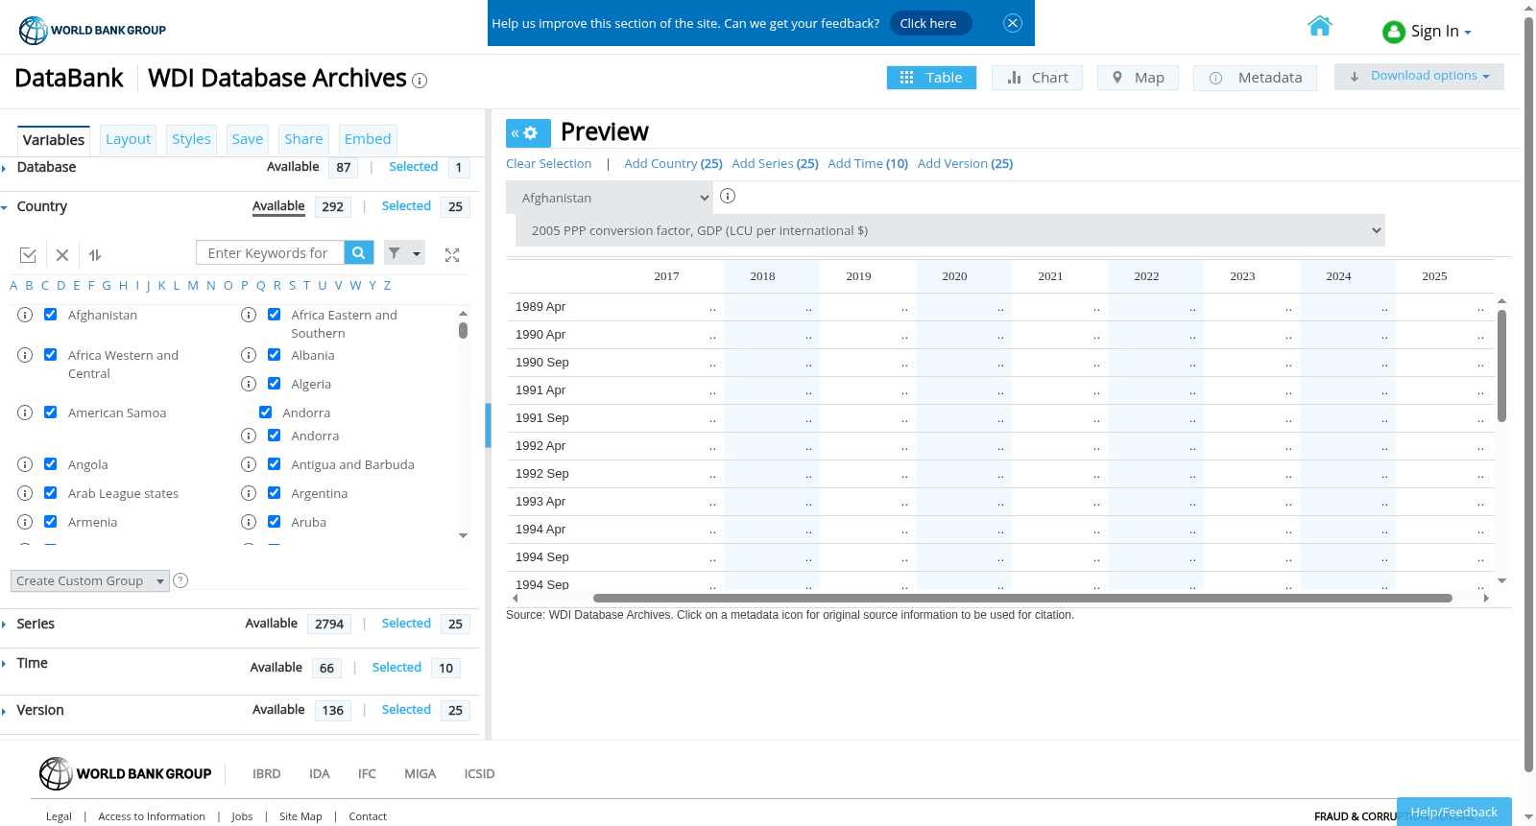Image resolution: width=1536 pixels, height=826 pixels.
Task: Uncheck the American Samoa checkbox
Action: tap(51, 413)
